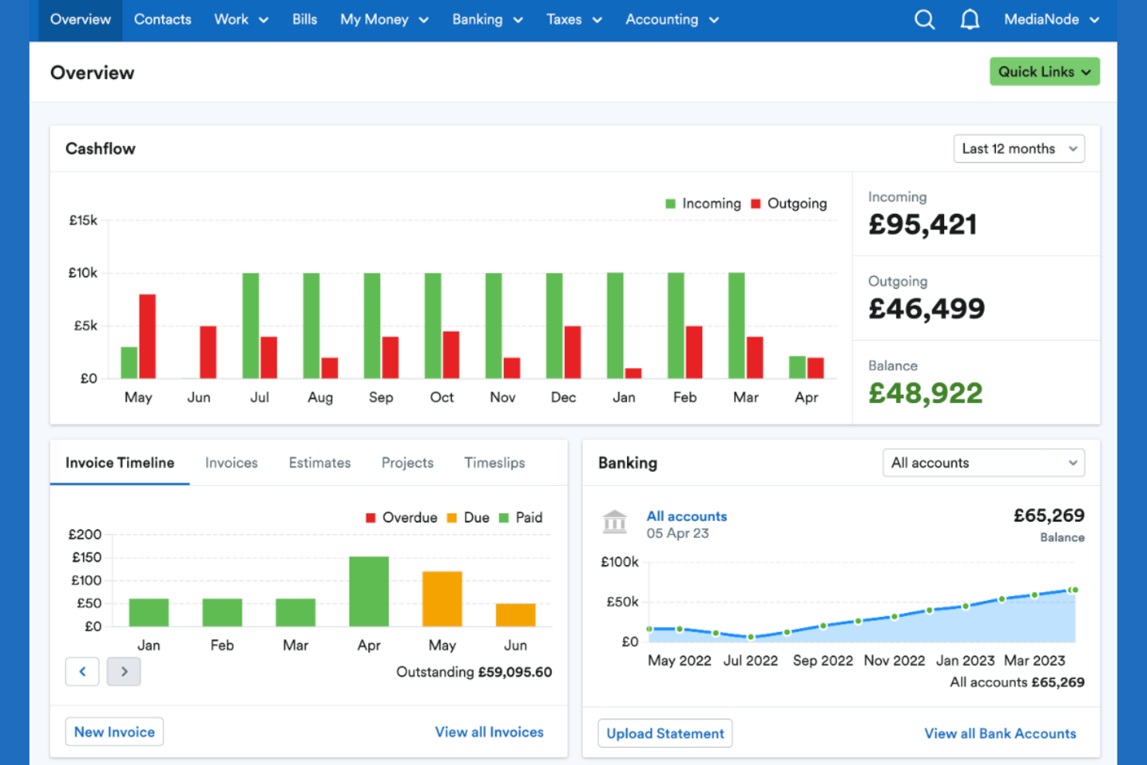Click the green Paid legend marker
The width and height of the screenshot is (1147, 765).
504,518
